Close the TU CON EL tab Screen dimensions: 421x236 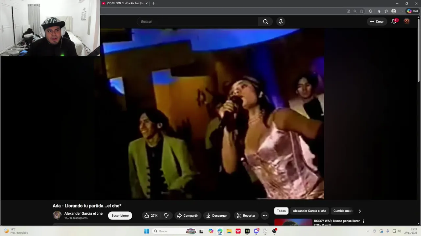coord(147,3)
